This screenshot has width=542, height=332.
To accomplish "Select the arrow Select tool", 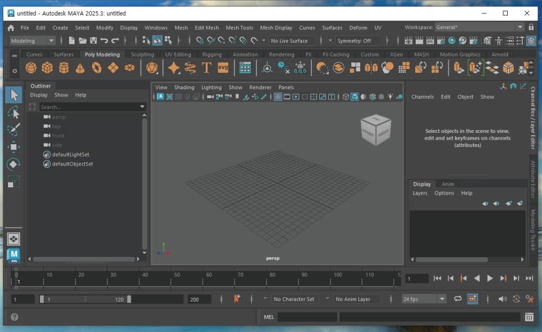I will click(13, 95).
